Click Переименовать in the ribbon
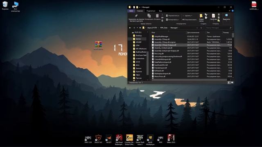Screen dimensions: 262x147 [x=189, y=20]
